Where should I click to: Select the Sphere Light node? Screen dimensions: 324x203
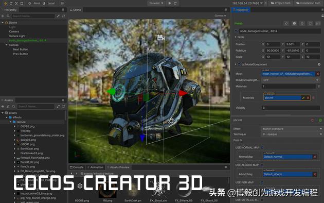click(x=17, y=36)
